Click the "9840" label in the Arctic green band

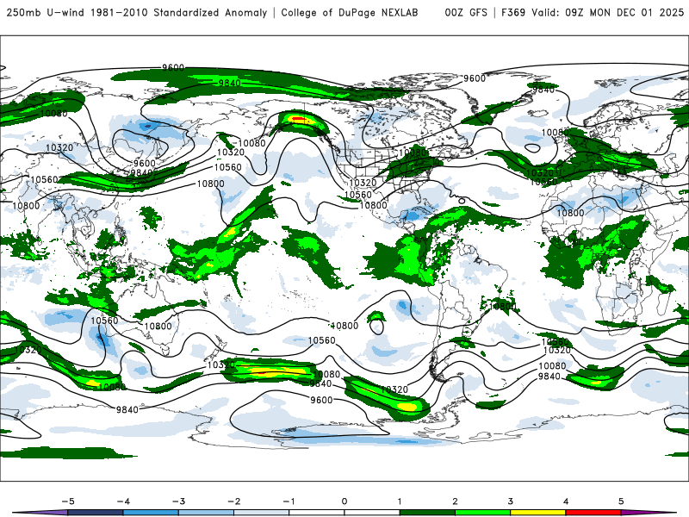[x=229, y=83]
